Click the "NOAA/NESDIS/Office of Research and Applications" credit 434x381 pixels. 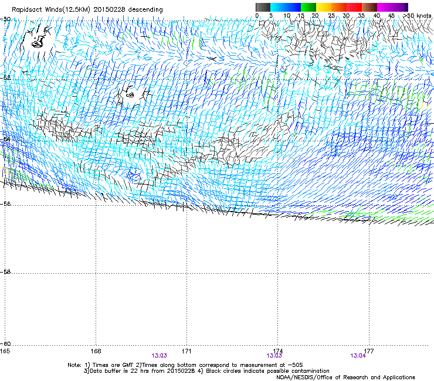point(345,377)
